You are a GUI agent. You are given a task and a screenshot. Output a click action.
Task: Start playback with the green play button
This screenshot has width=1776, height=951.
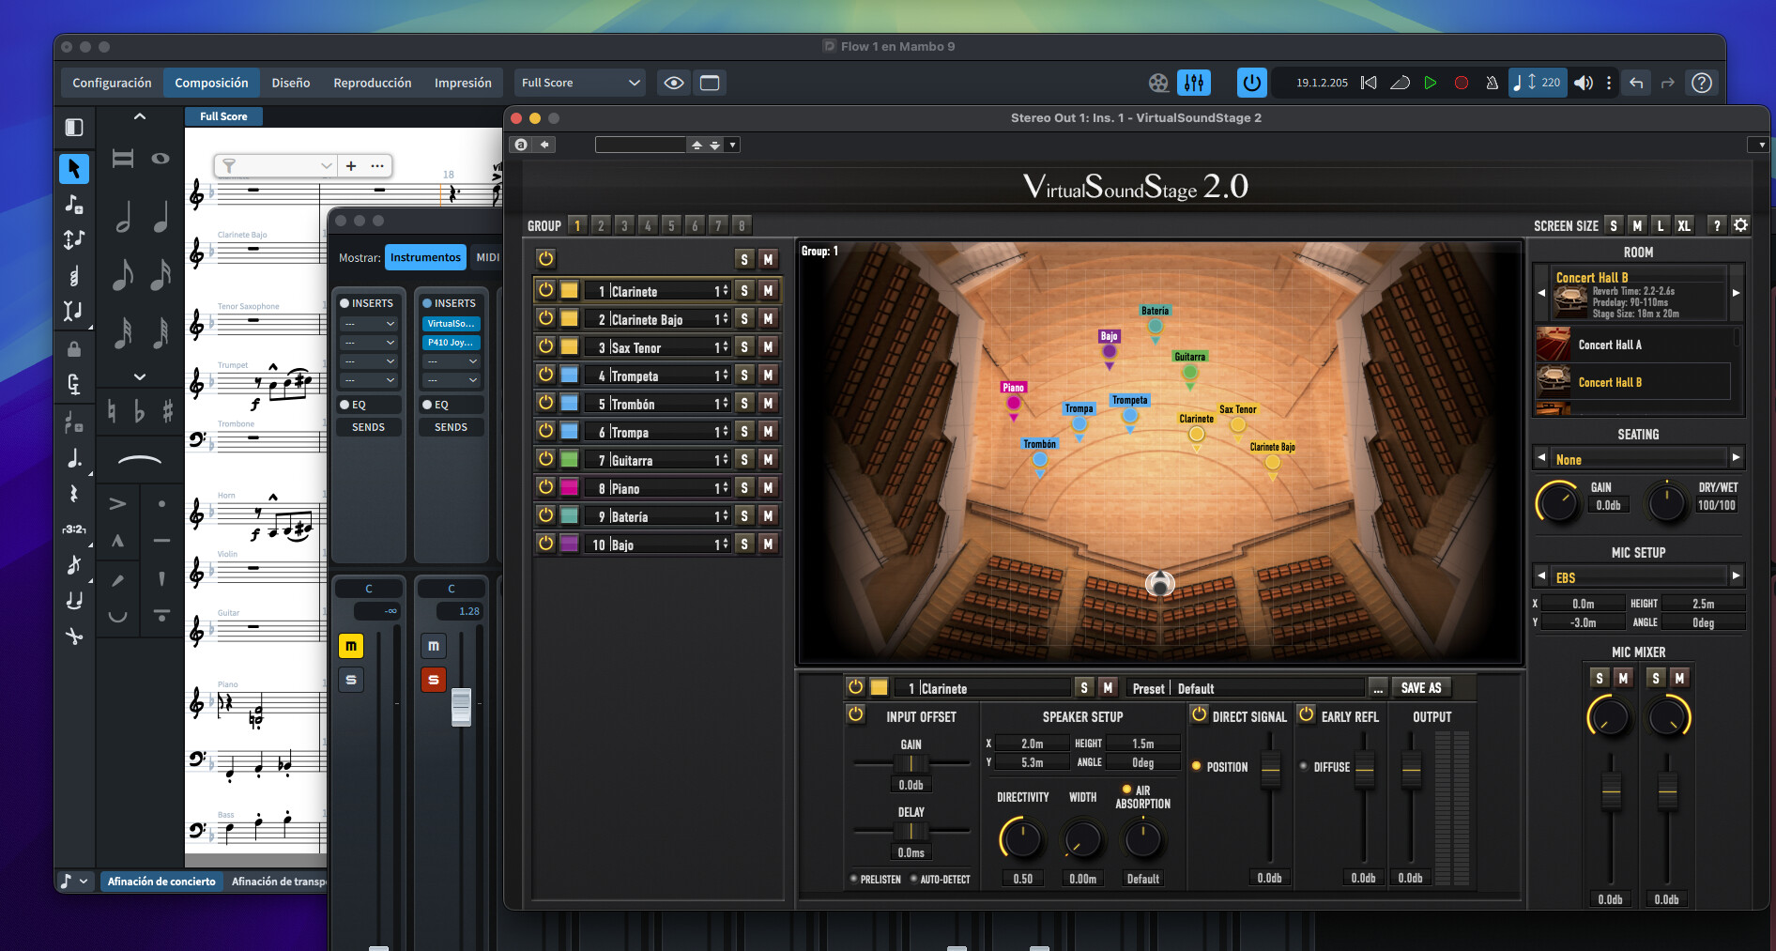point(1431,83)
